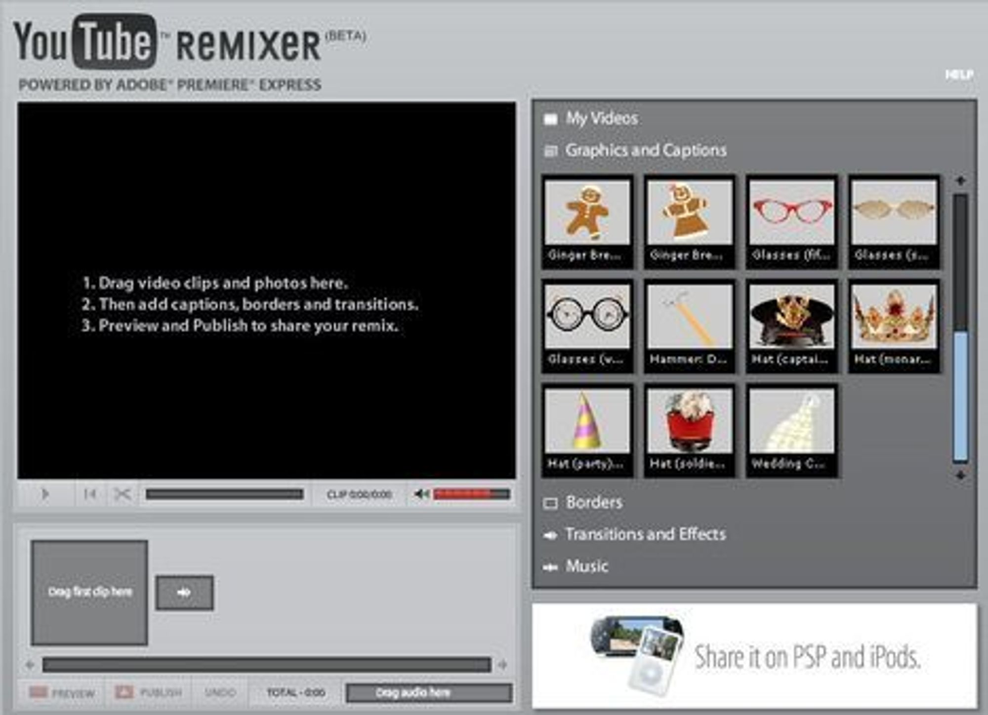Collapse the Graphics and Captions section
988x715 pixels.
(646, 150)
